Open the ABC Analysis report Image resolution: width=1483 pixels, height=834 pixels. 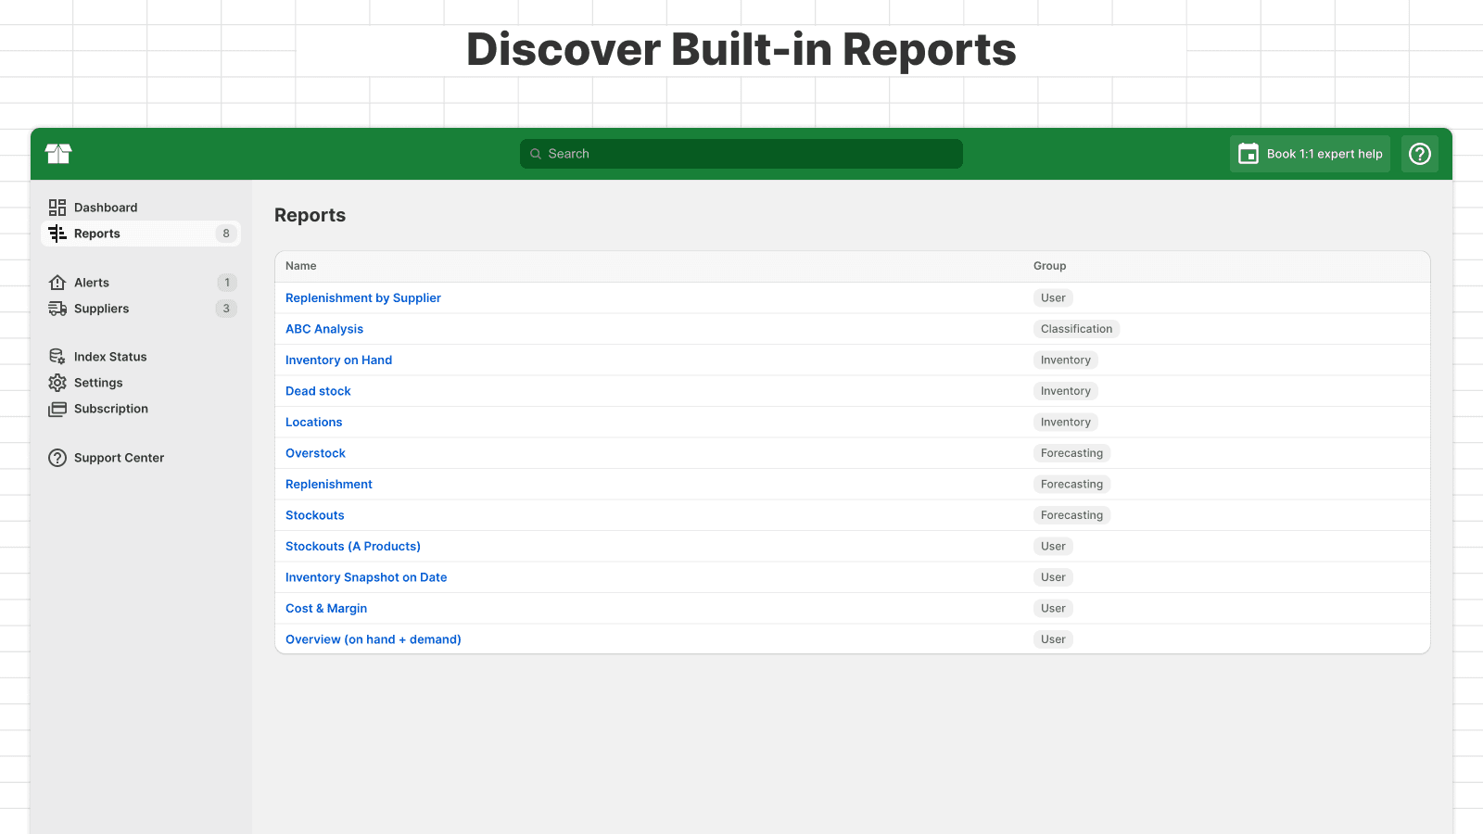click(x=324, y=328)
